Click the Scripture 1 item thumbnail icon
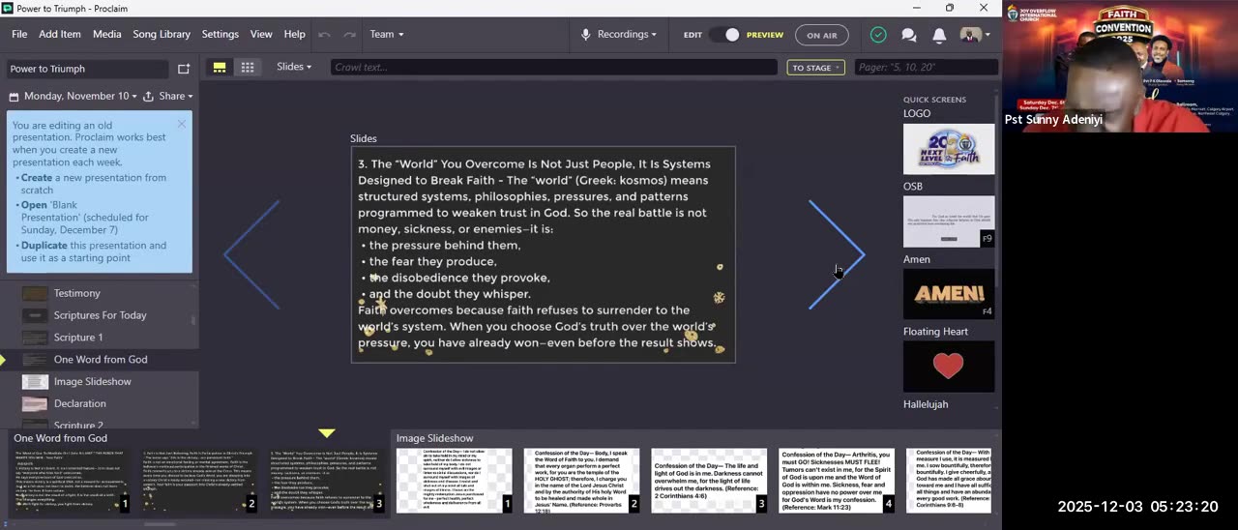 click(x=35, y=338)
